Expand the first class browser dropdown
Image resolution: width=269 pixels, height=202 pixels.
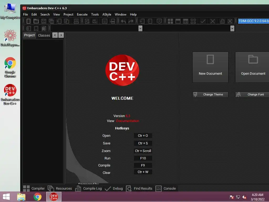pyautogui.click(x=140, y=28)
